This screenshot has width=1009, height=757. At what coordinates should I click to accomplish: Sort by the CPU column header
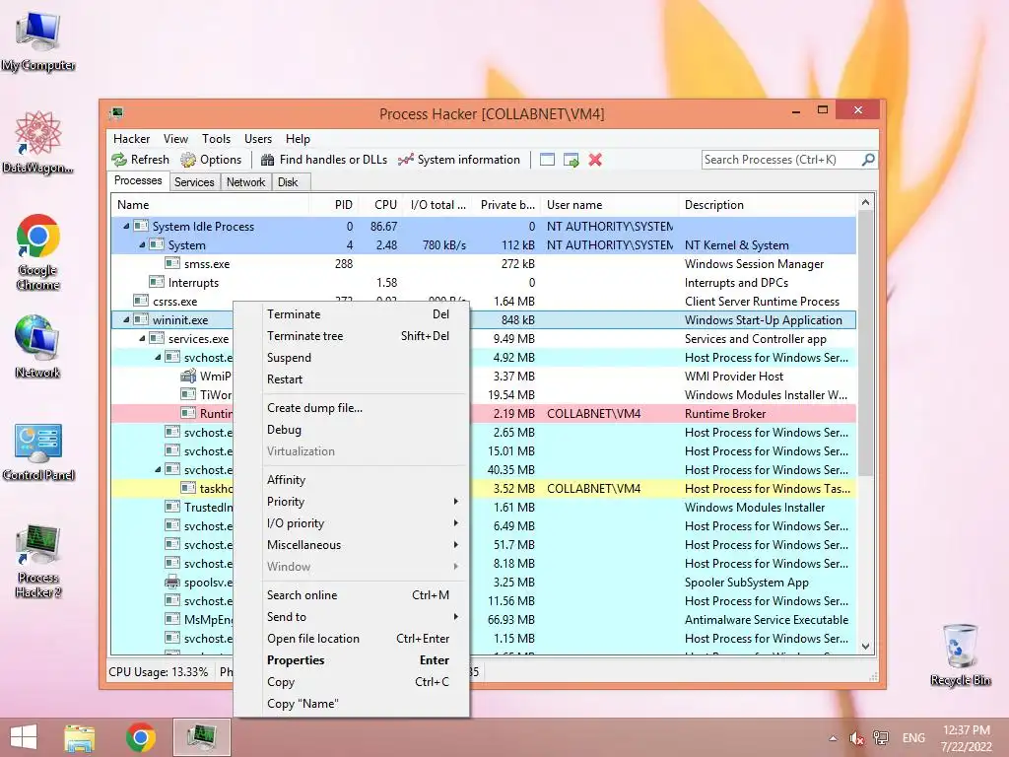[381, 205]
